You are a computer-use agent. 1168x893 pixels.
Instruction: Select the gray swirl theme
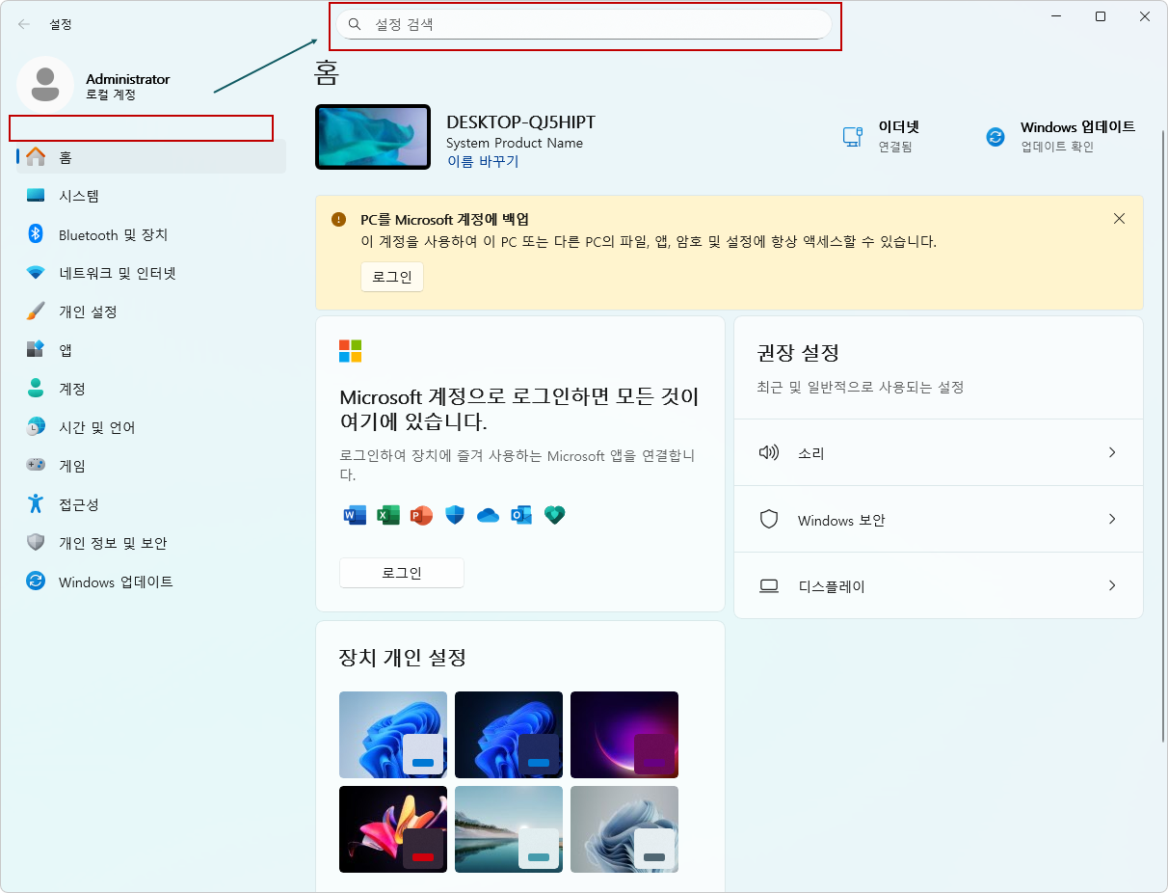point(624,829)
